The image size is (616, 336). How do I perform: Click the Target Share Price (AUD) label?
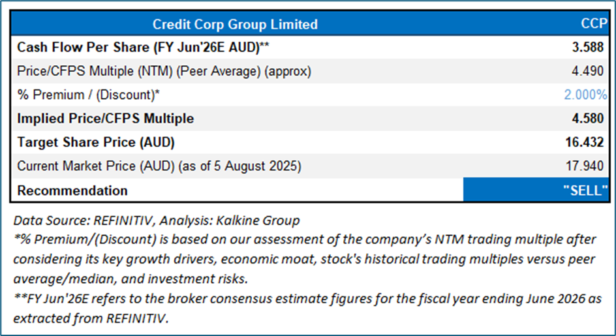click(96, 142)
